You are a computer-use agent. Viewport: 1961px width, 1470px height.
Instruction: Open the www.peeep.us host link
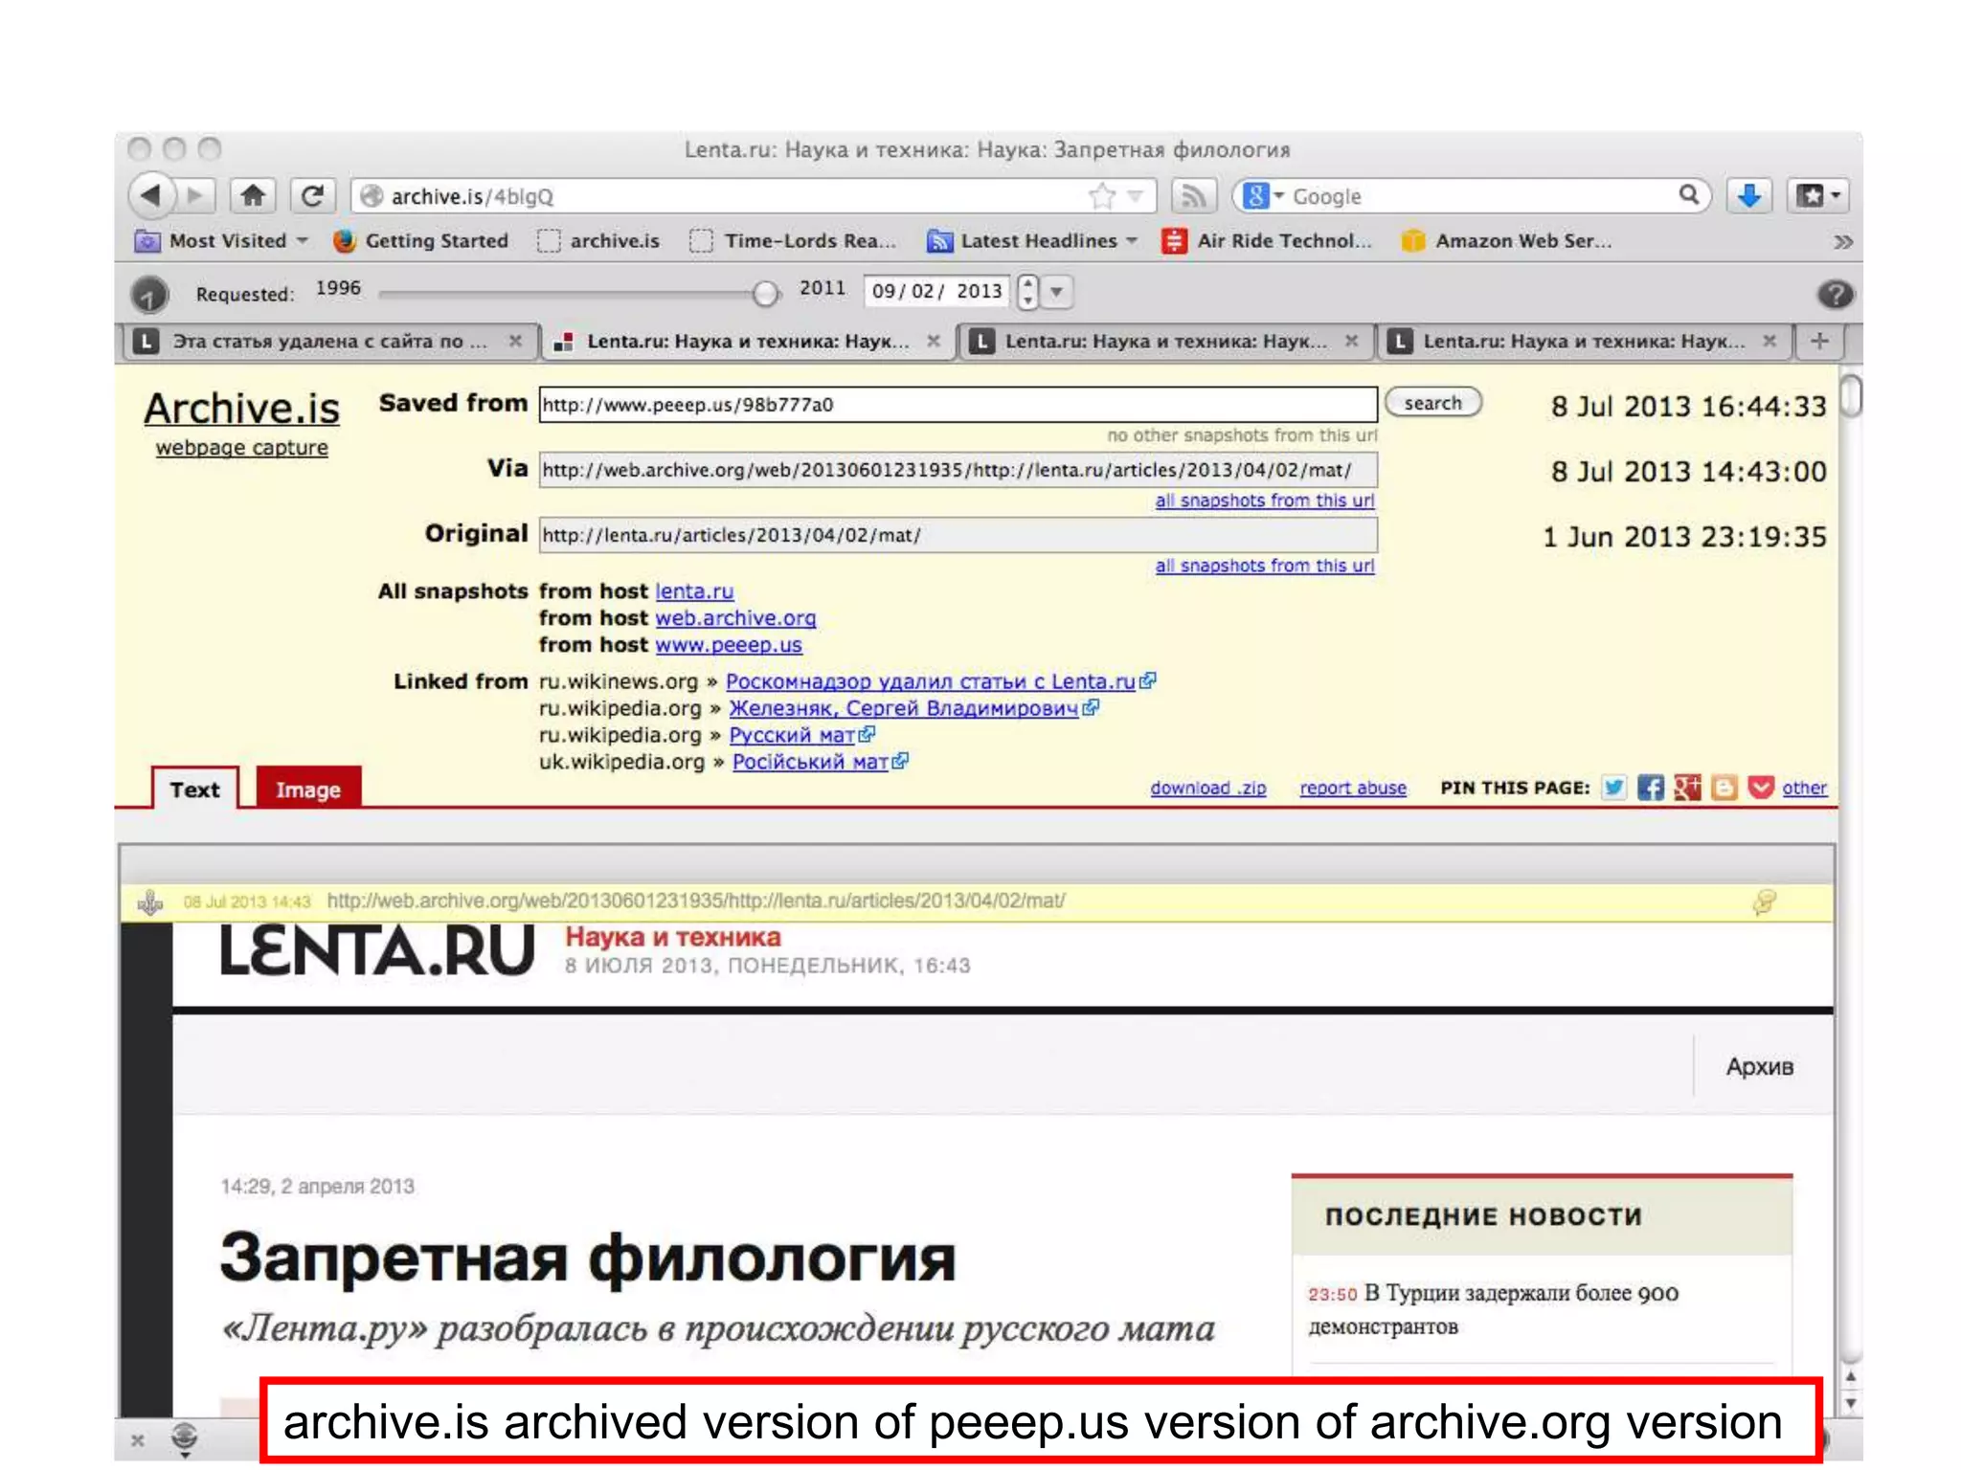729,645
